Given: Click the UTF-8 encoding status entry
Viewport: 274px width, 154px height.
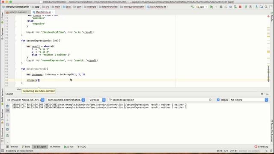Looking at the screenshot, I should tap(234, 151).
